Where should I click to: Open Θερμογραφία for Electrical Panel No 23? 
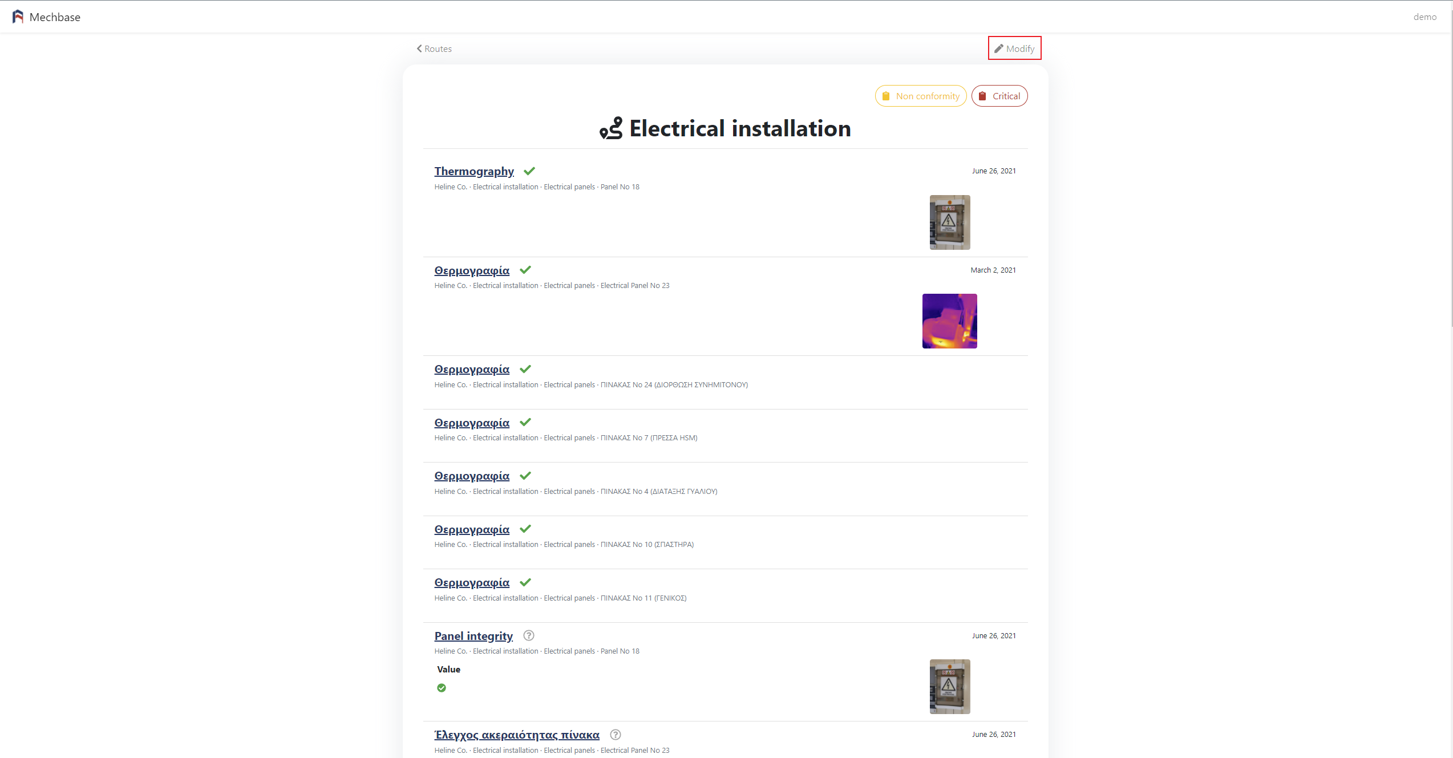pos(472,270)
